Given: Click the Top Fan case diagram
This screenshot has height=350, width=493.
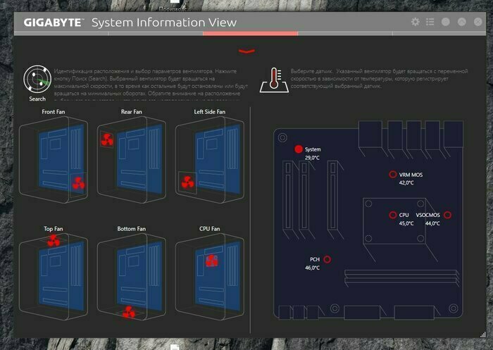Looking at the screenshot, I should (x=54, y=277).
